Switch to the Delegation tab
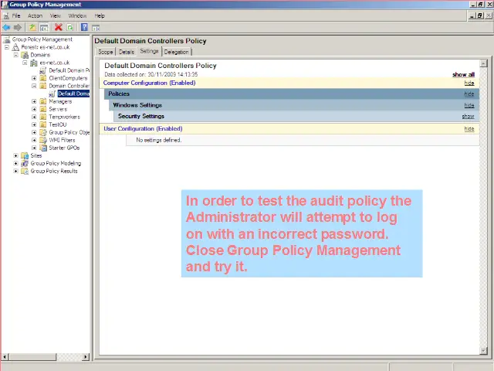494x371 pixels. pos(177,52)
